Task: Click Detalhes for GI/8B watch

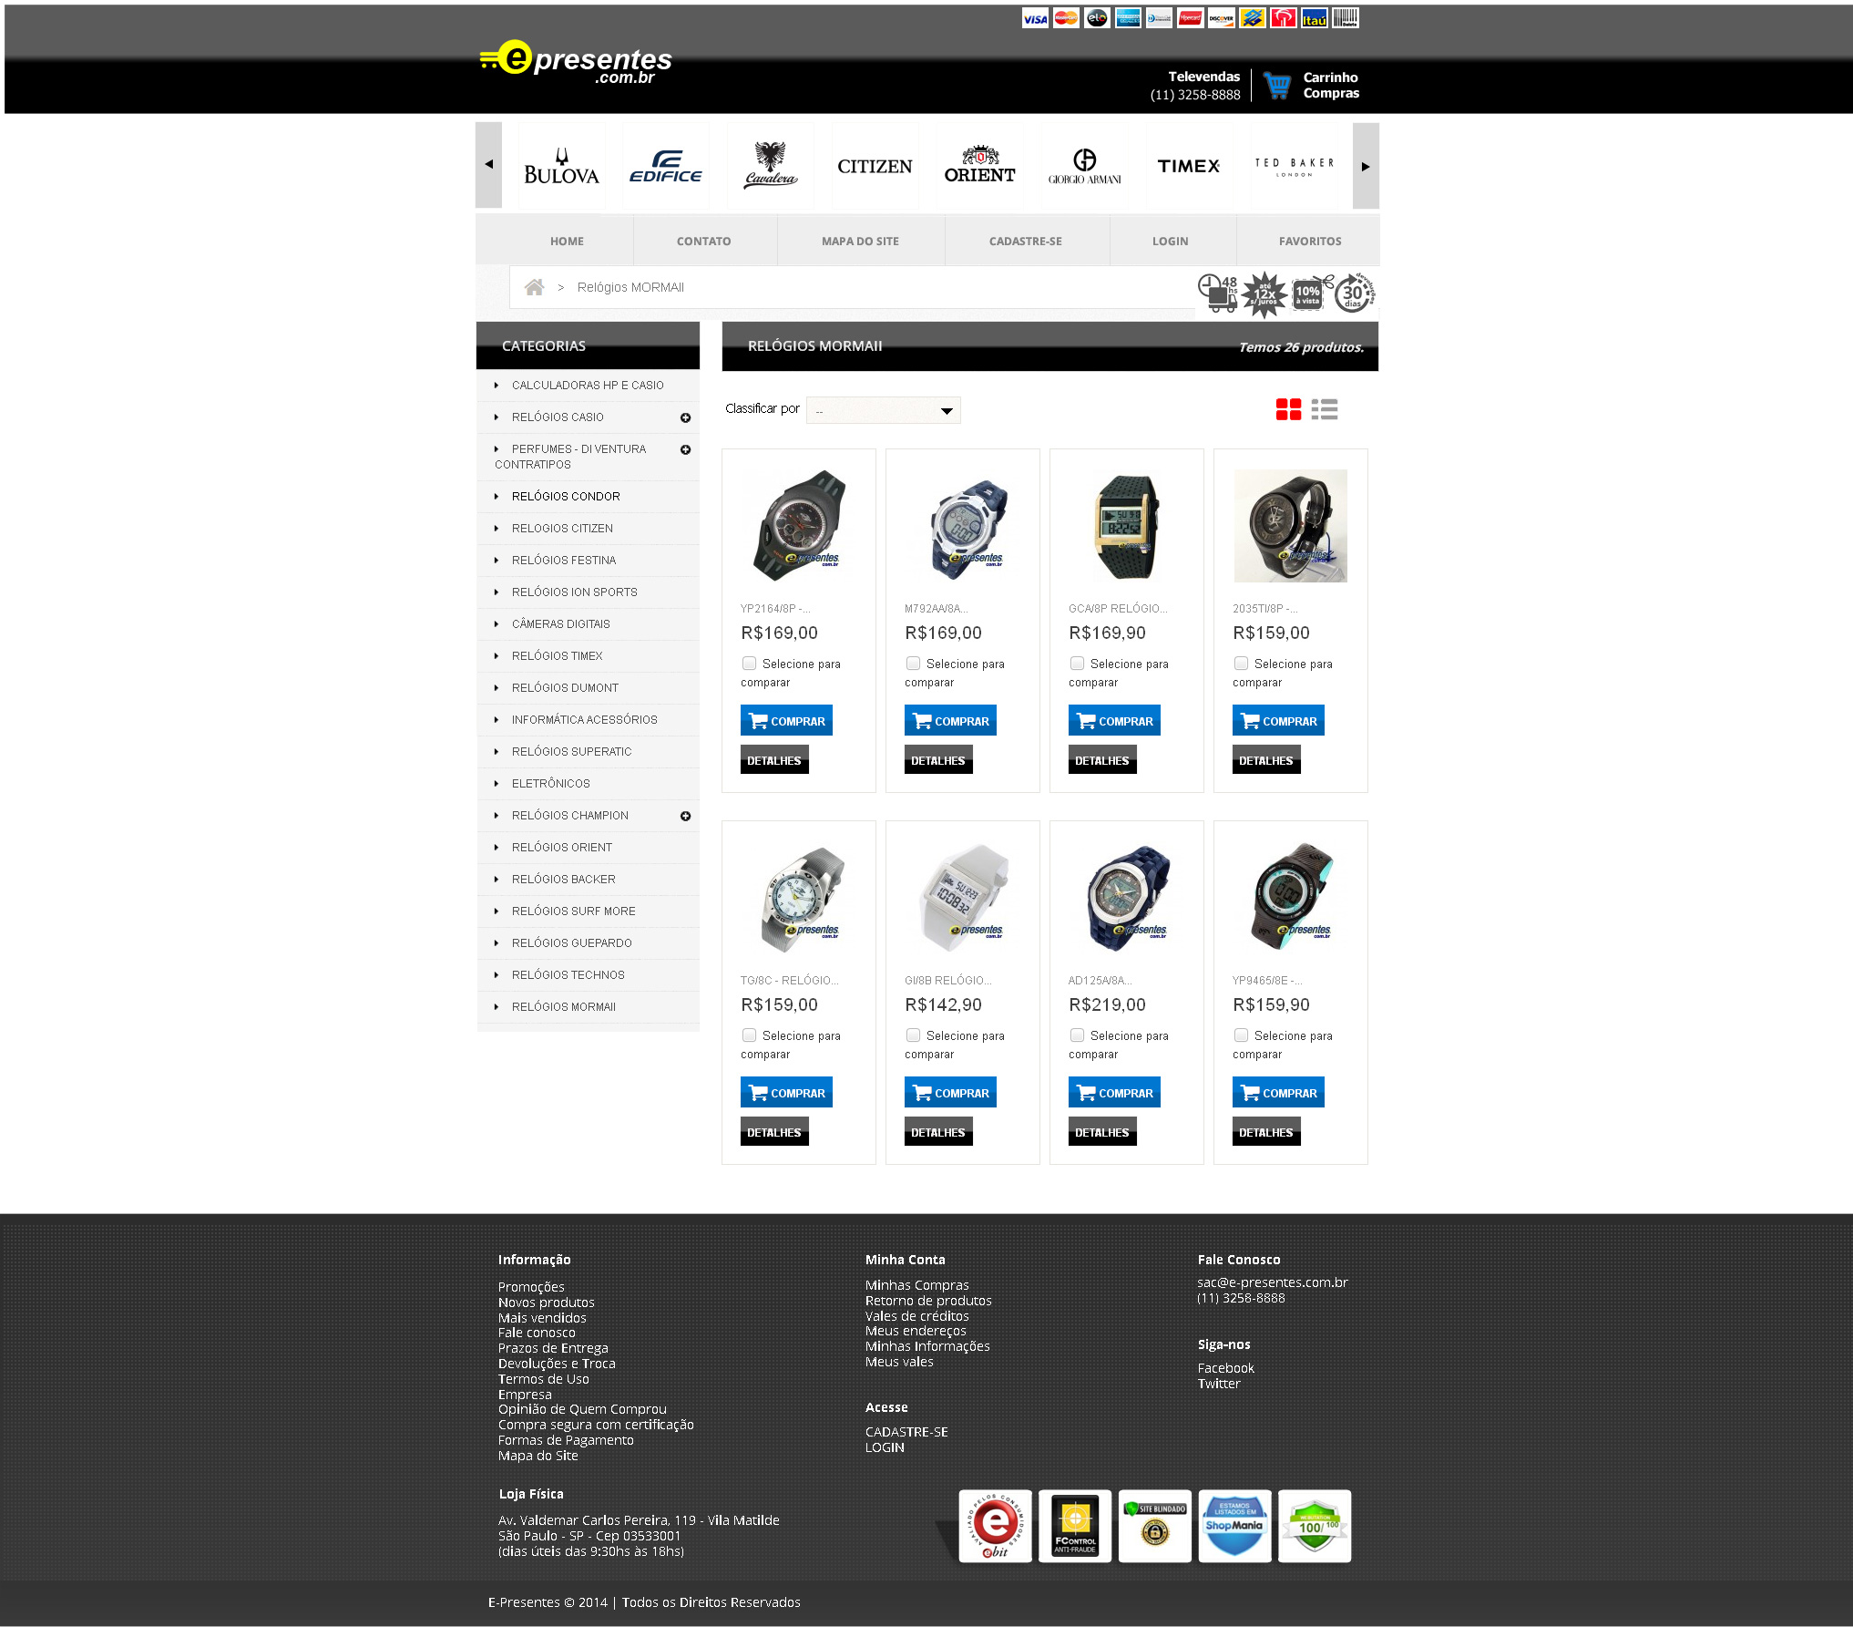Action: (x=938, y=1131)
